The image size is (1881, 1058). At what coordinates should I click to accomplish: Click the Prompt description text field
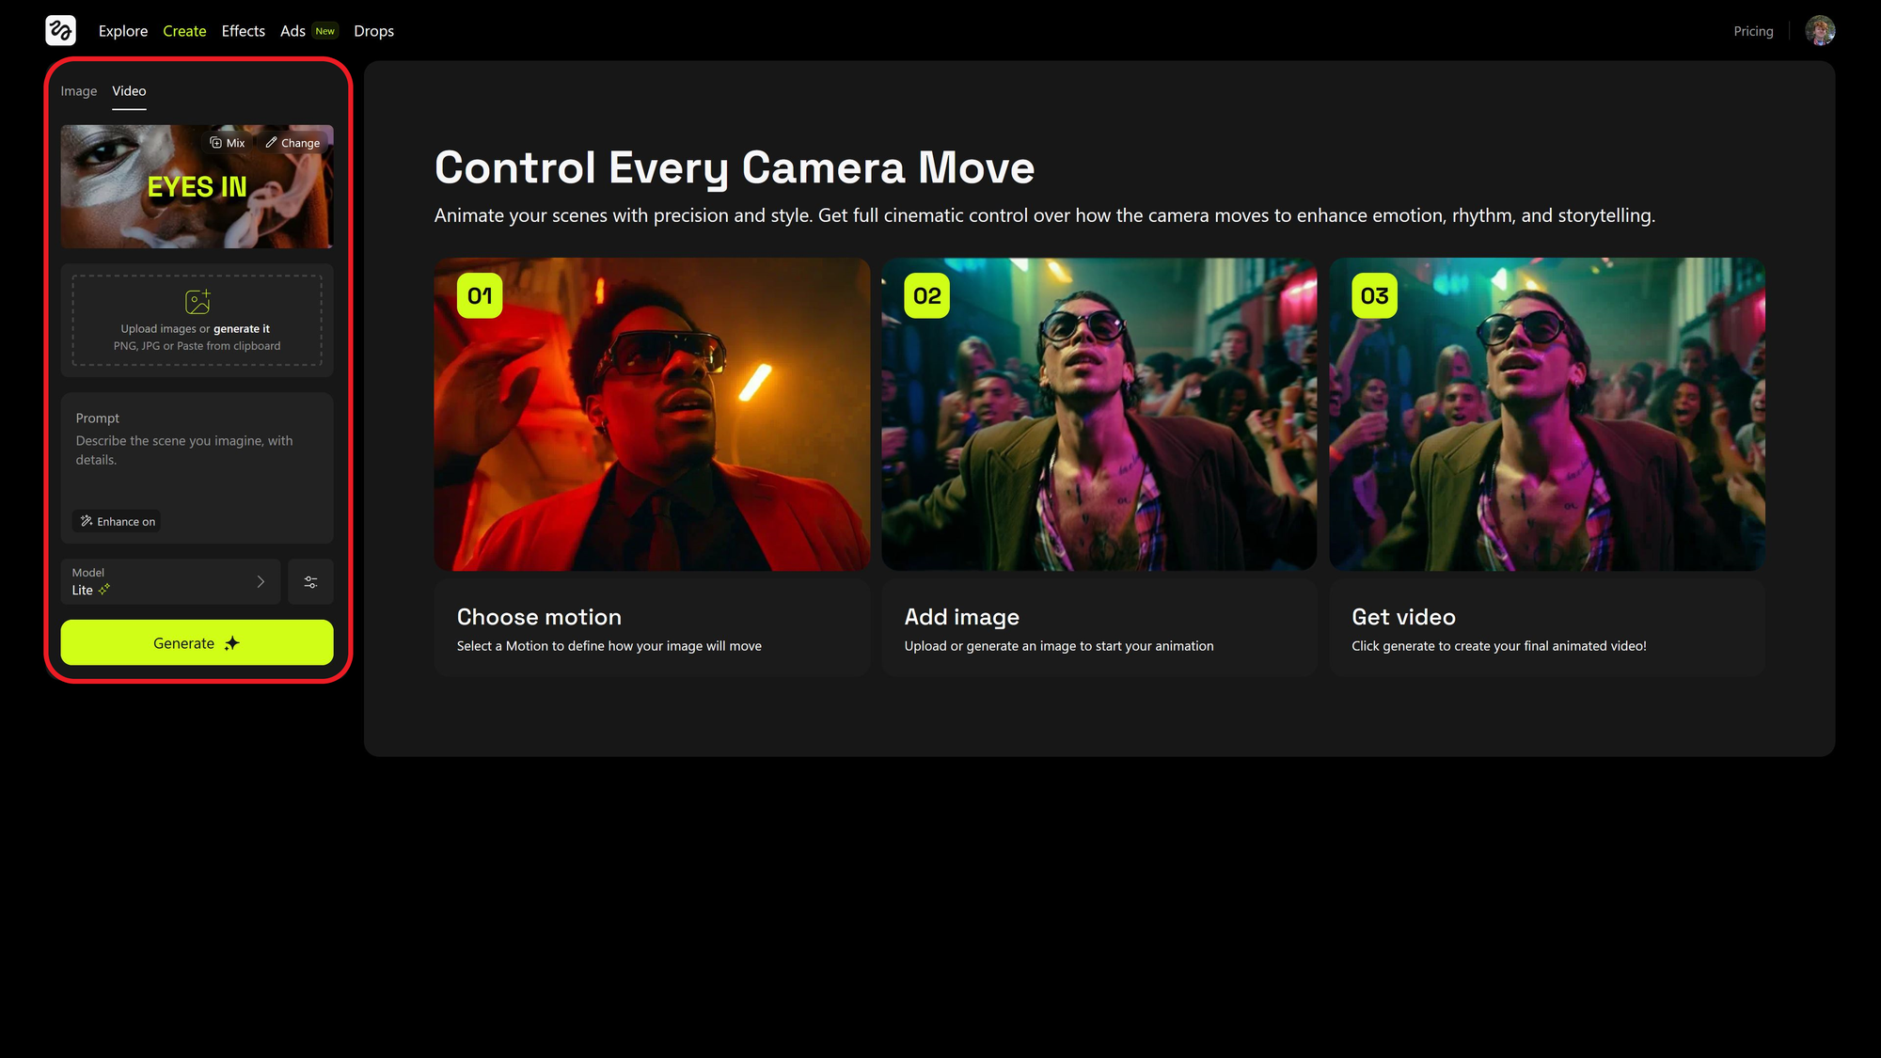(x=188, y=450)
